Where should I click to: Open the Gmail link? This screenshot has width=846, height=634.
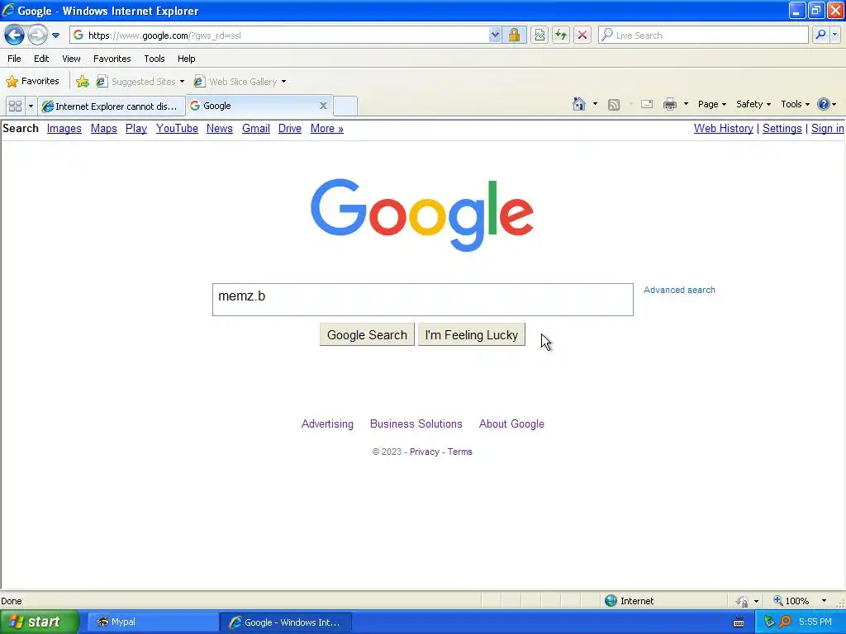point(256,128)
